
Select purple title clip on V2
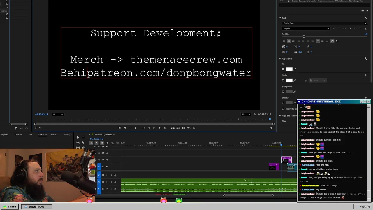(x=286, y=160)
